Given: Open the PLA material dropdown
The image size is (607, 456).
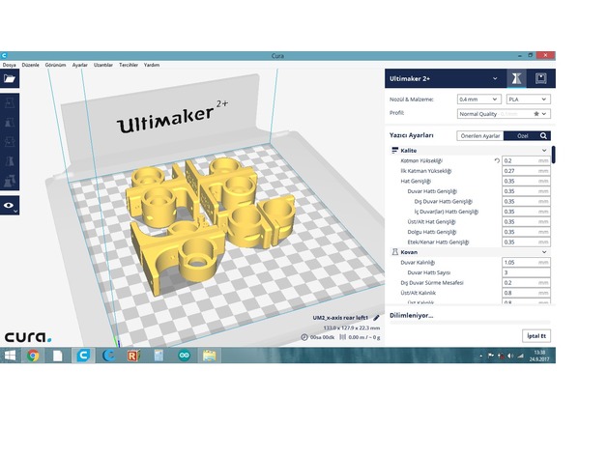Looking at the screenshot, I should 528,100.
